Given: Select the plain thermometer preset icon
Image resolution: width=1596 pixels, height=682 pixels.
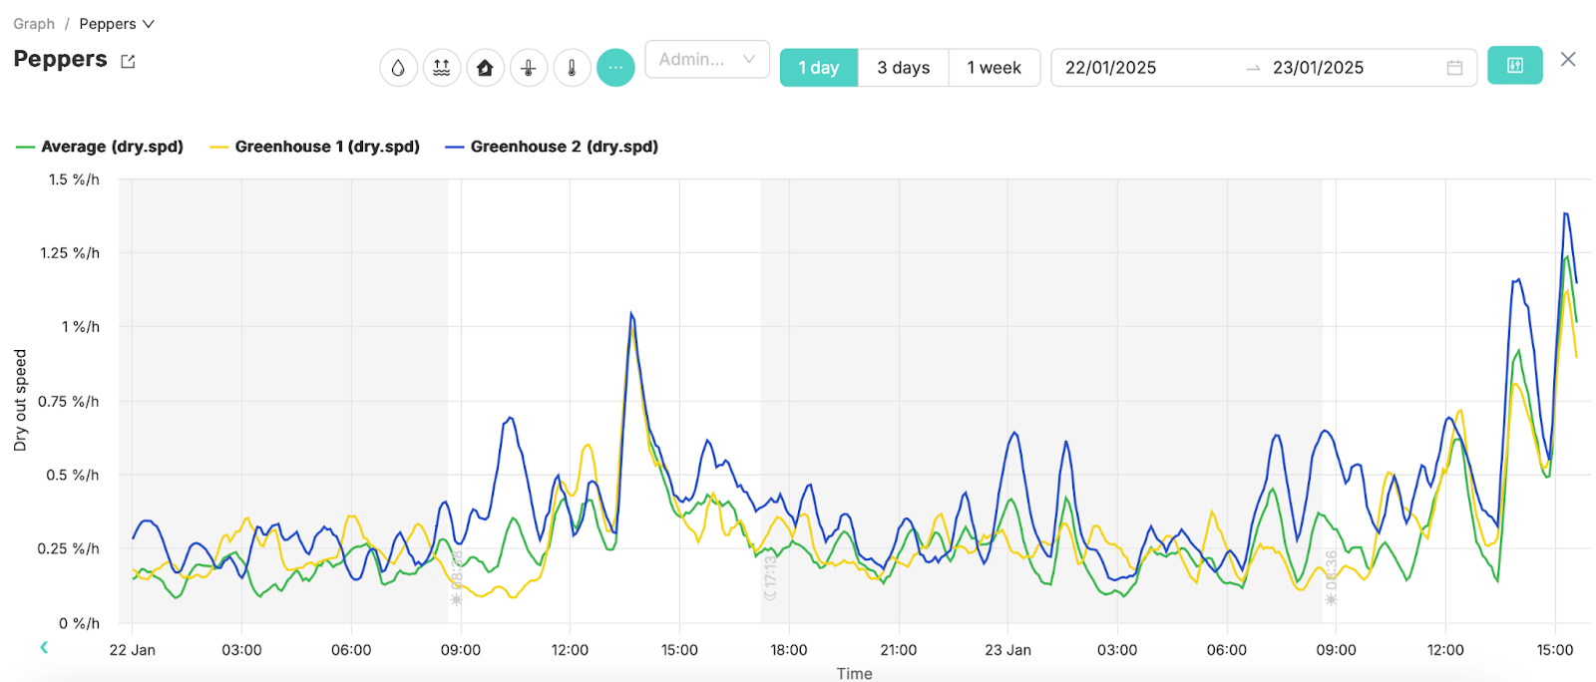Looking at the screenshot, I should (572, 68).
